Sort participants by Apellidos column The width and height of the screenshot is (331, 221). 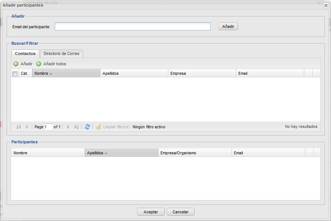121,153
